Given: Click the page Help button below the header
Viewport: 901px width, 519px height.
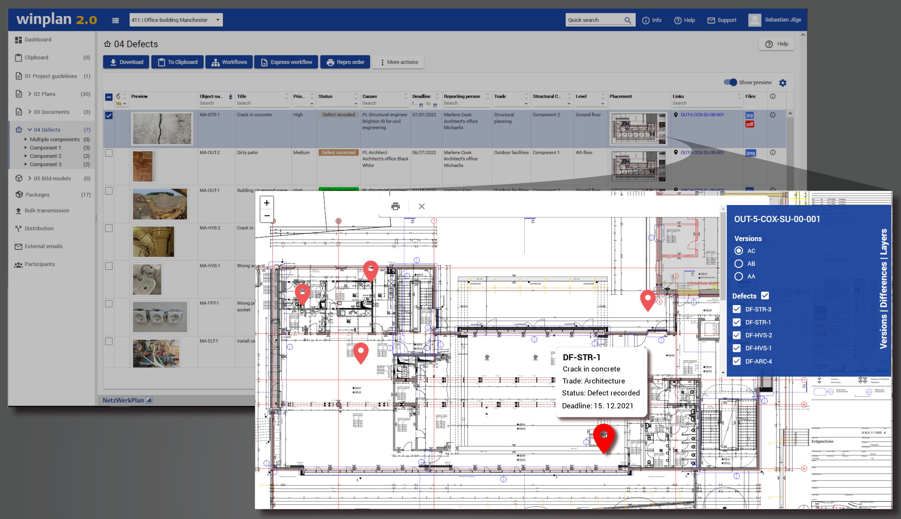Looking at the screenshot, I should [x=777, y=44].
